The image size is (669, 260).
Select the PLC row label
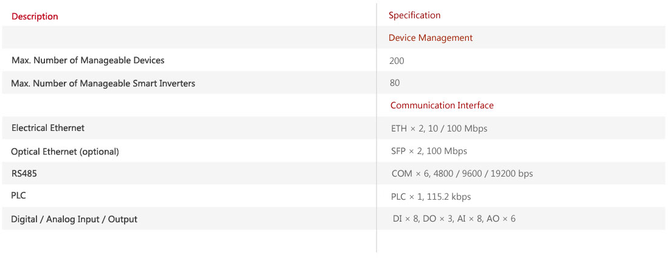[19, 195]
